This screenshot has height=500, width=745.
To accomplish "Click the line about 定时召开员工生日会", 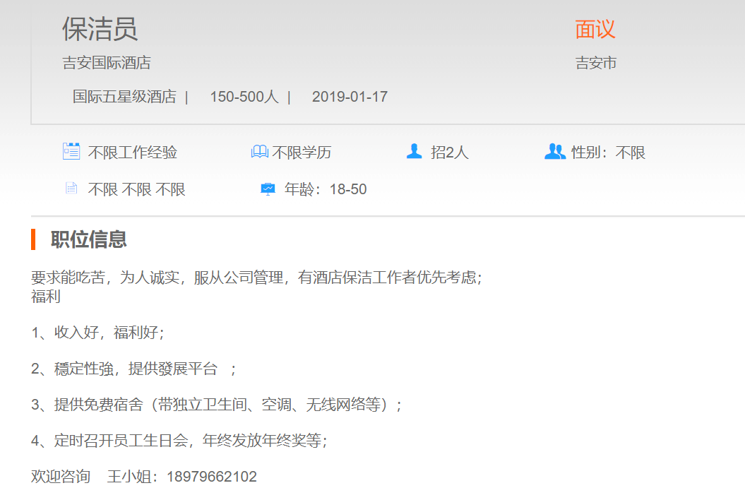I will click(179, 441).
